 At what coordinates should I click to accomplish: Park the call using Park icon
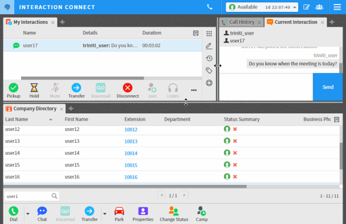tap(119, 214)
